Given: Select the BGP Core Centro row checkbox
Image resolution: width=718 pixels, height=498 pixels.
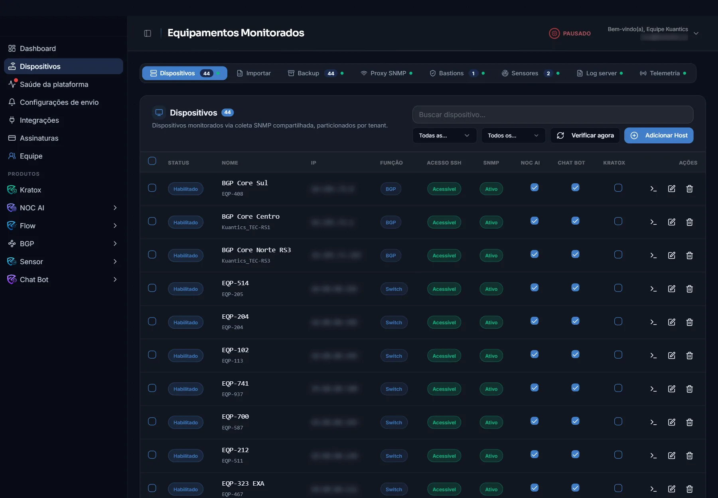Looking at the screenshot, I should [x=152, y=221].
